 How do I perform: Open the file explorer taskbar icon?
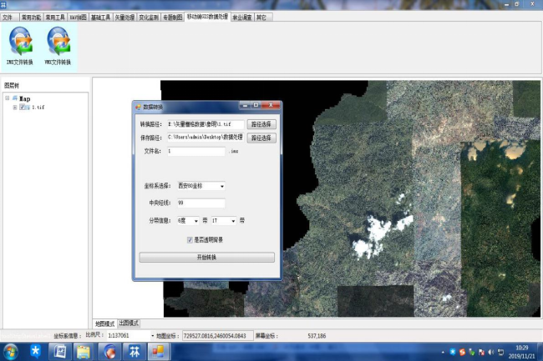84,351
